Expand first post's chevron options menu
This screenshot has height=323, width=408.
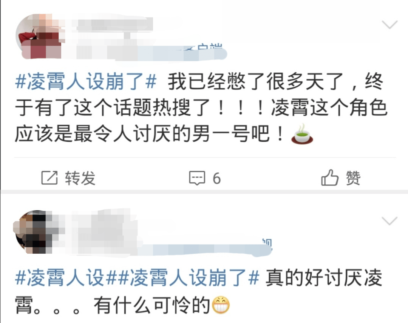389,24
